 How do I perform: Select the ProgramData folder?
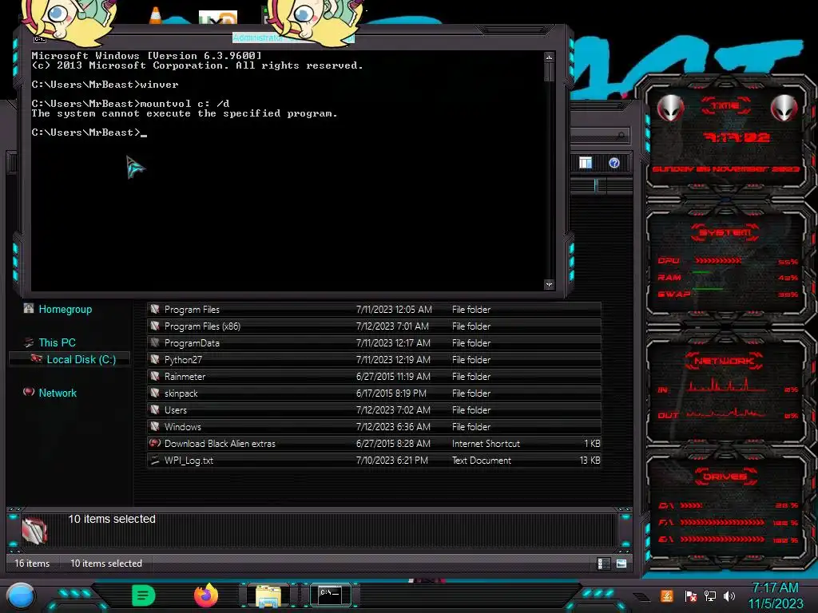pos(374,343)
